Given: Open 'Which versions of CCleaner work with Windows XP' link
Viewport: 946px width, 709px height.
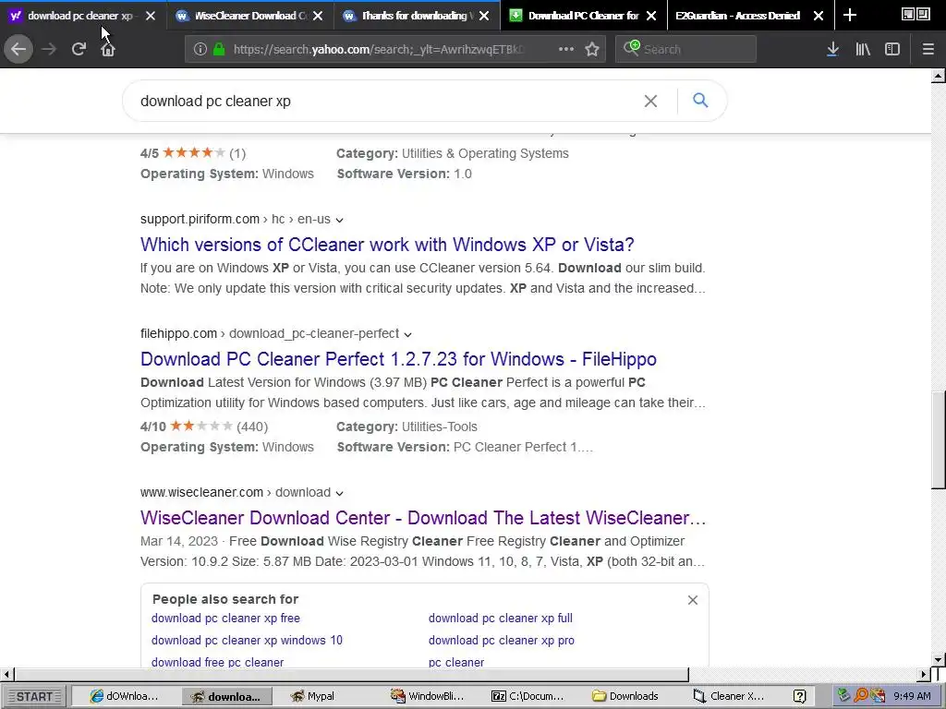Looking at the screenshot, I should 387,244.
